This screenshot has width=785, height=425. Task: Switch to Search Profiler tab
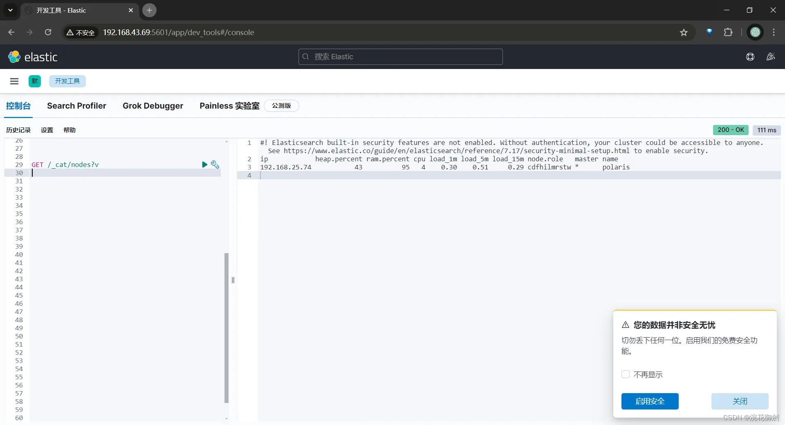coord(76,106)
